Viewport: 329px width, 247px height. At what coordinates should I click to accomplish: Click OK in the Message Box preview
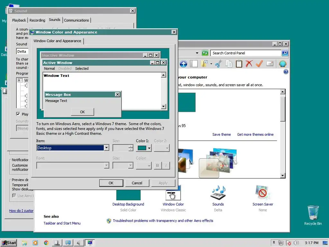tap(83, 112)
